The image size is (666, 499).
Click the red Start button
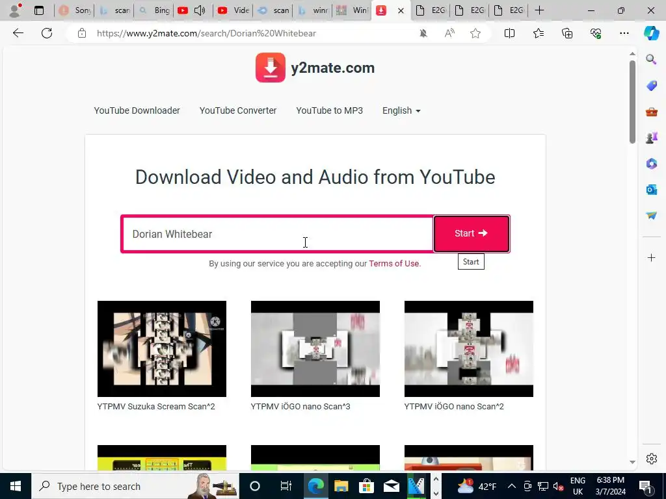[x=472, y=233]
